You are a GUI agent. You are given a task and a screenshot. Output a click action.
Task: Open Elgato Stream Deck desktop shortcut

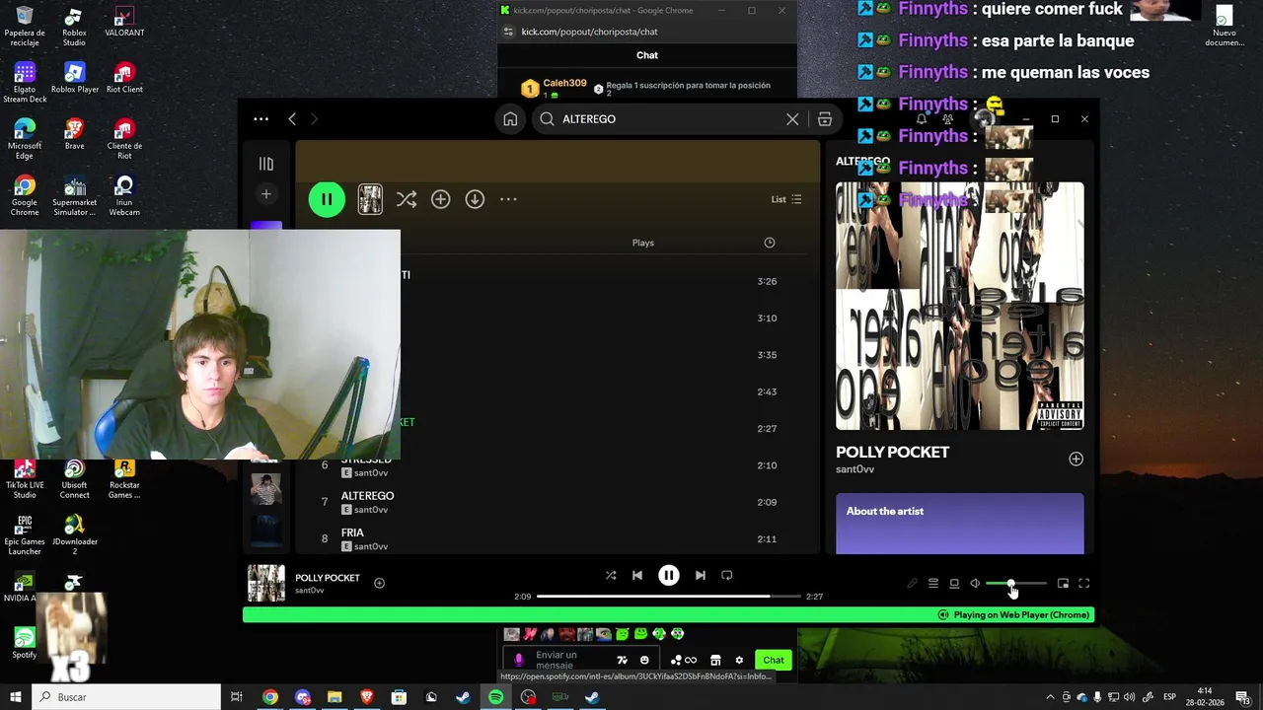click(25, 84)
